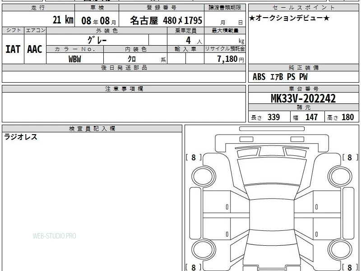Screen dimensions: 361x271
Task: Click the mileage value 21 km
Action: [x=63, y=20]
